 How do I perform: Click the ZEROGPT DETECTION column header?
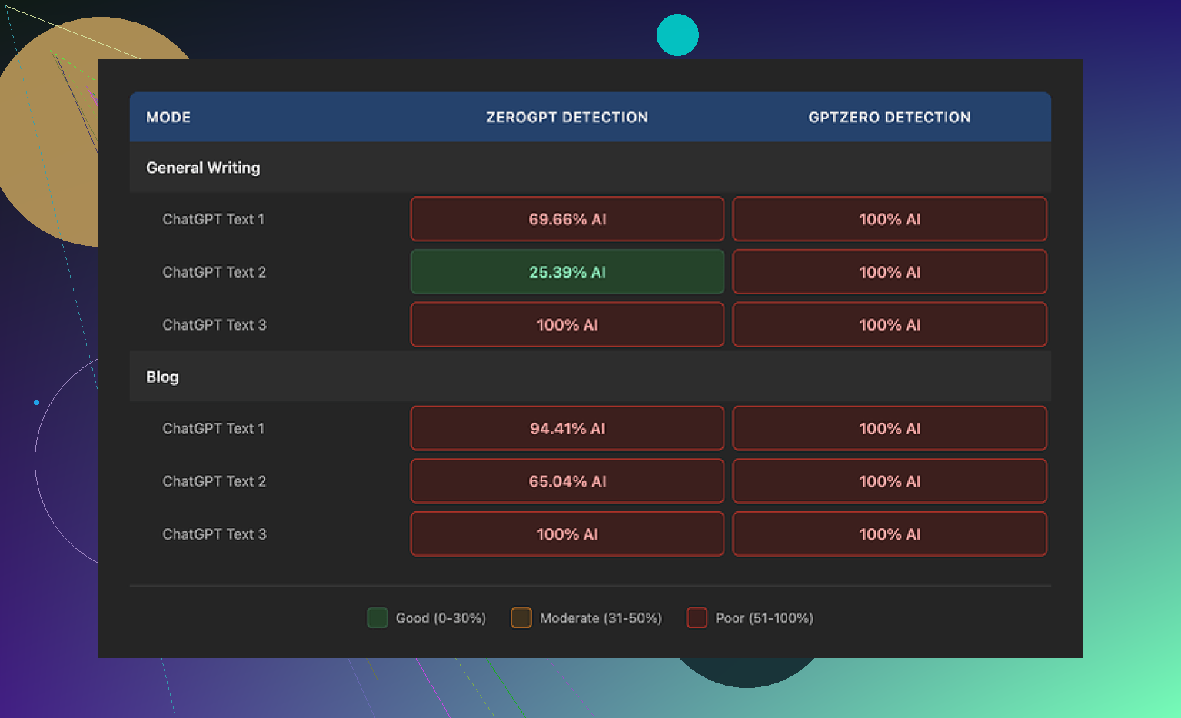point(567,118)
